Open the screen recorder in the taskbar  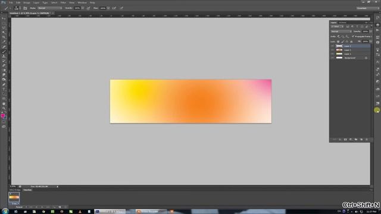click(151, 212)
